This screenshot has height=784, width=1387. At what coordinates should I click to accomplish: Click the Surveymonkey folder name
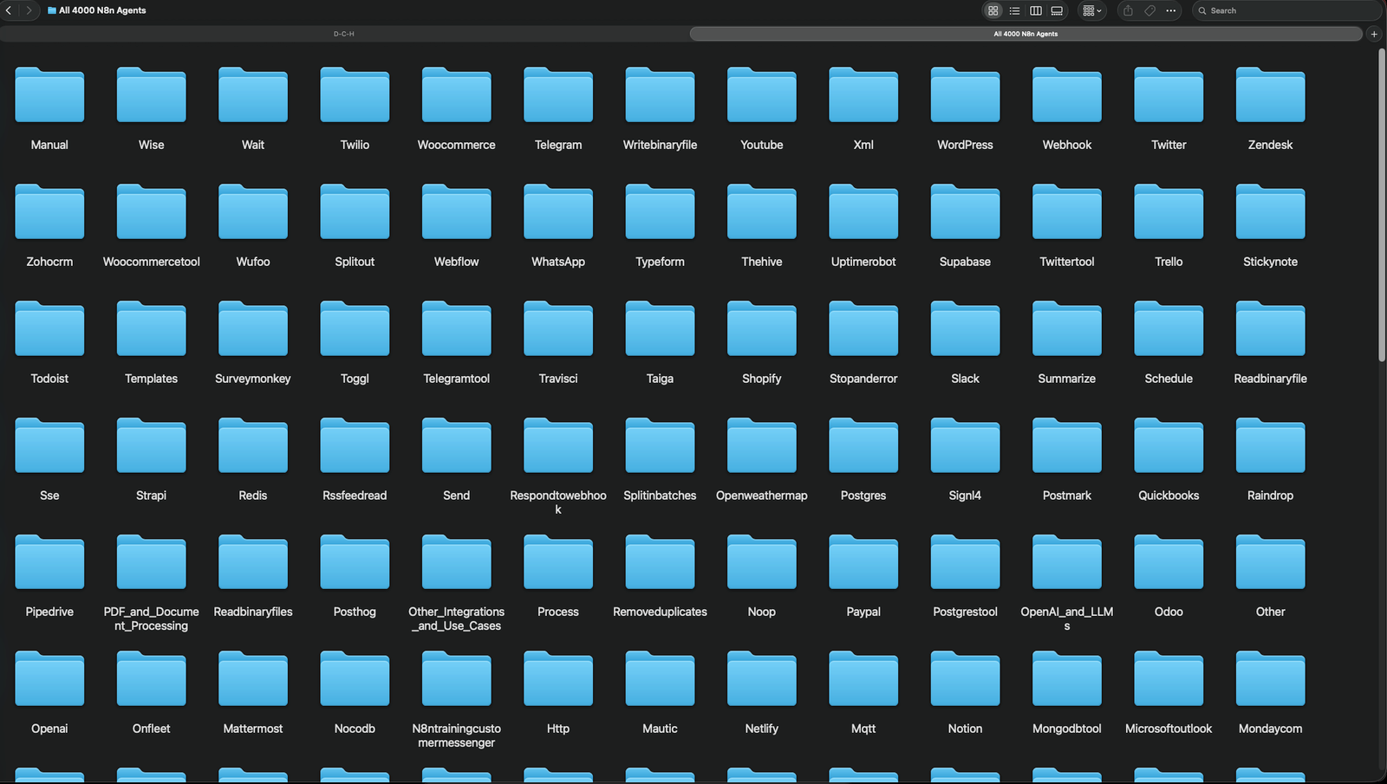click(253, 379)
